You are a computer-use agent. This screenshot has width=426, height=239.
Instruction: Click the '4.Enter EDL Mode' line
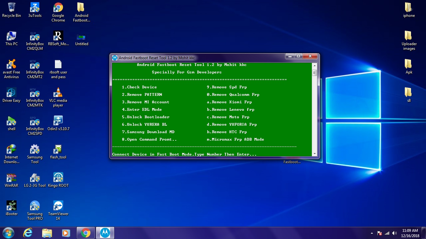point(142,110)
